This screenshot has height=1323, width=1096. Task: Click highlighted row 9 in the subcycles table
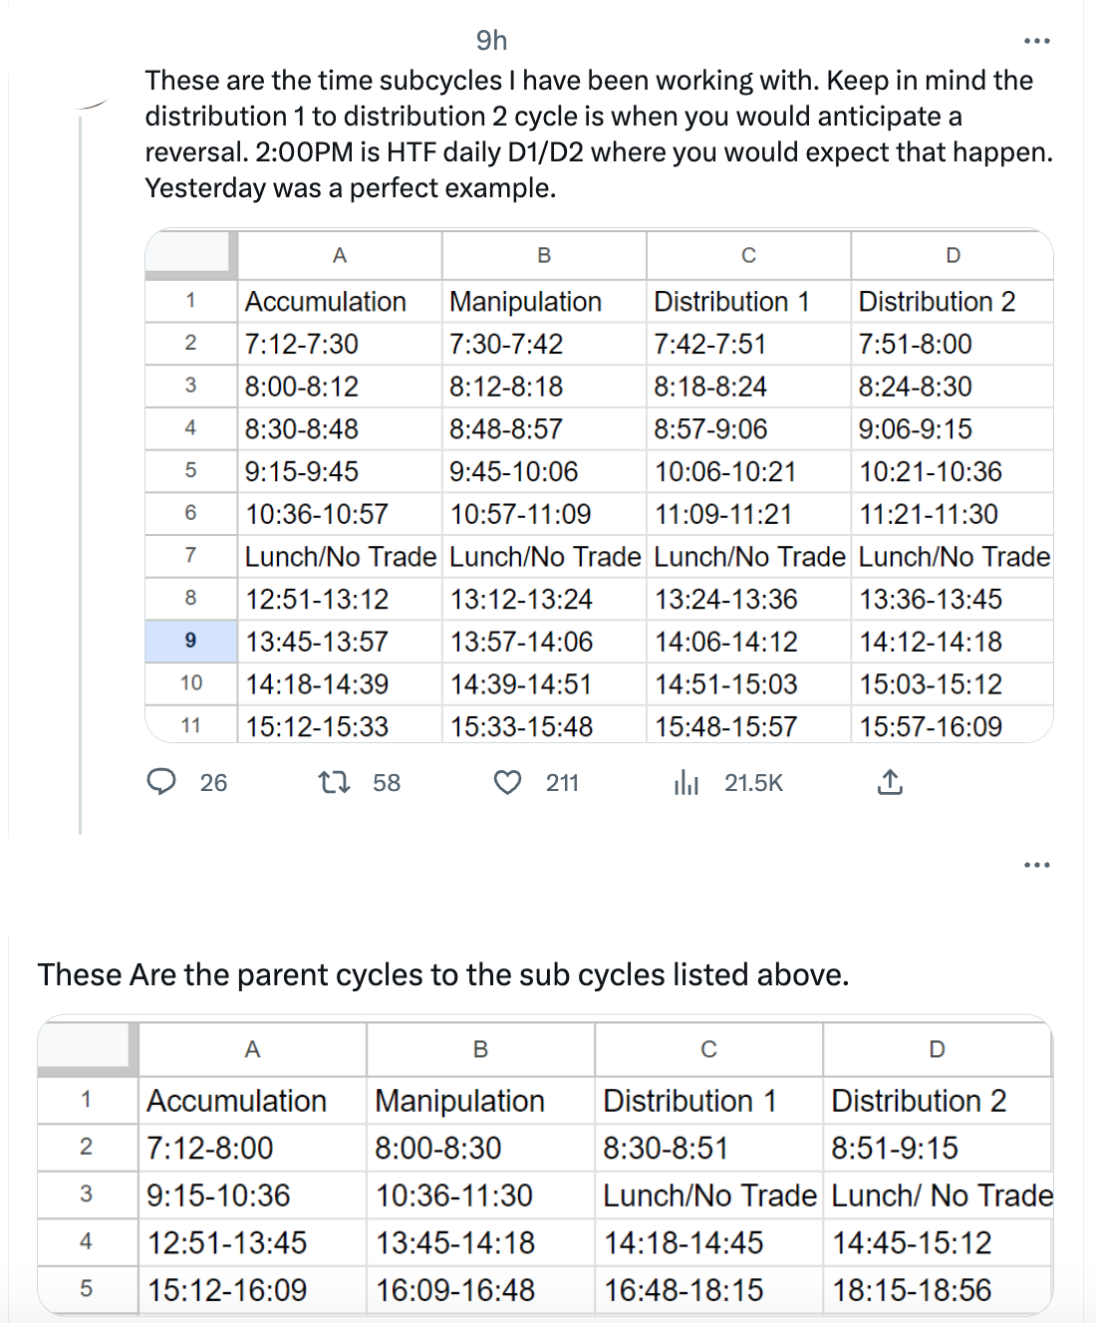[190, 641]
